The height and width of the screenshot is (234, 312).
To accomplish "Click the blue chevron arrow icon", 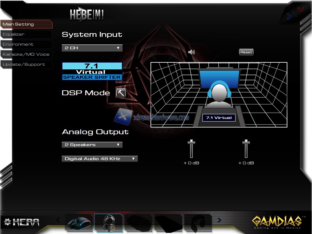I will (x=289, y=16).
